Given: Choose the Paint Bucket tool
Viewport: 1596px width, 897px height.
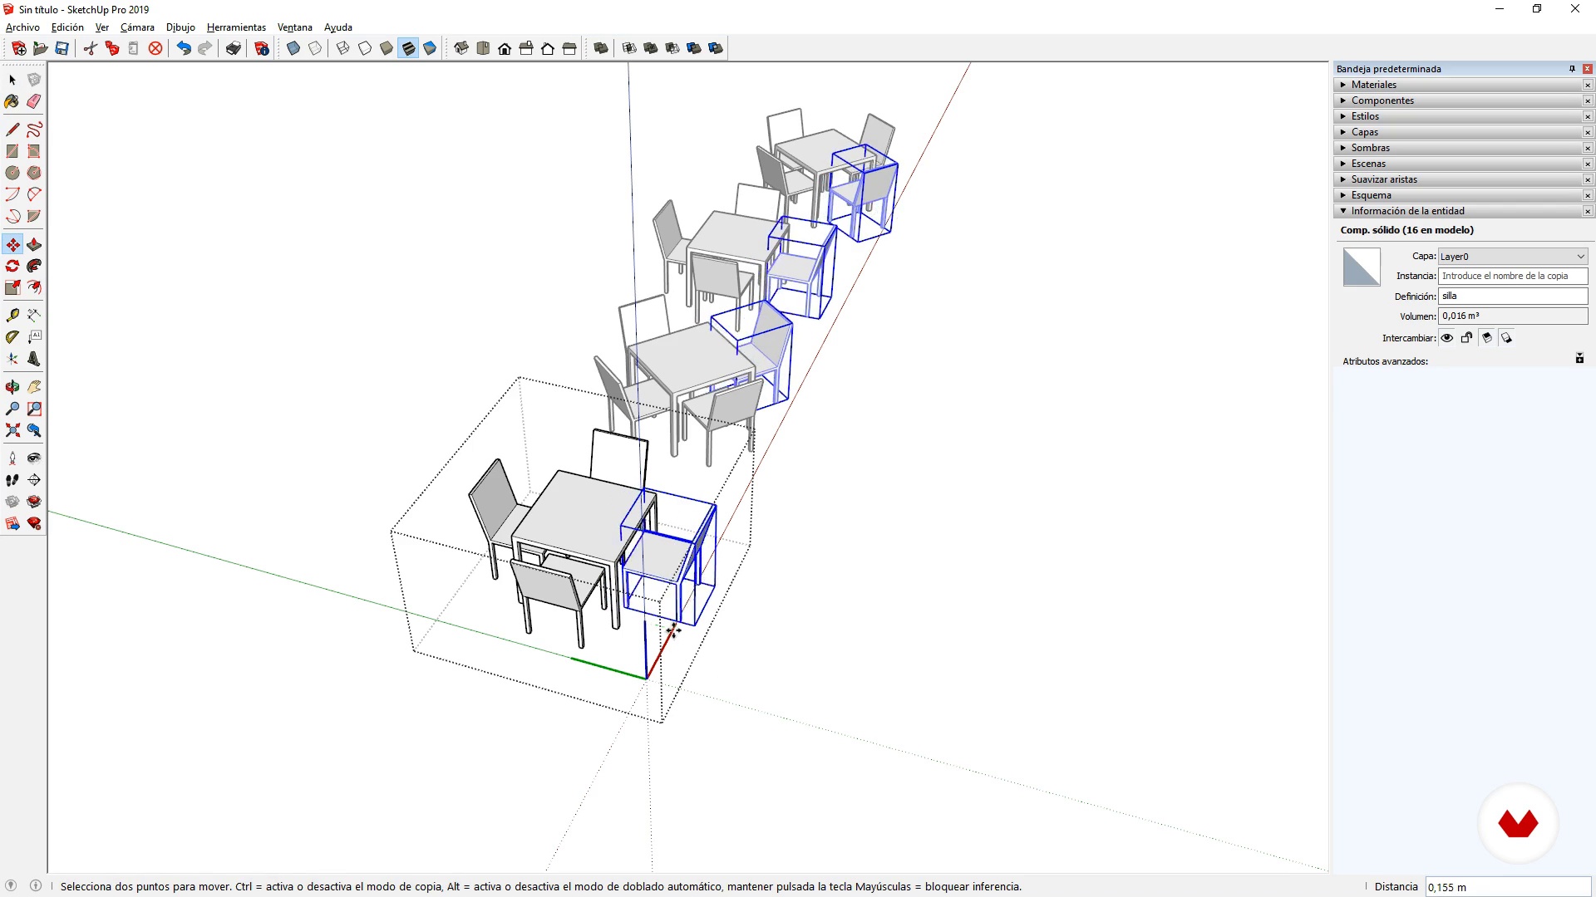Looking at the screenshot, I should coord(12,101).
